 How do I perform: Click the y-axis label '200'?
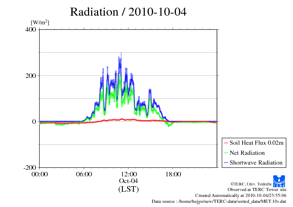(x=31, y=75)
